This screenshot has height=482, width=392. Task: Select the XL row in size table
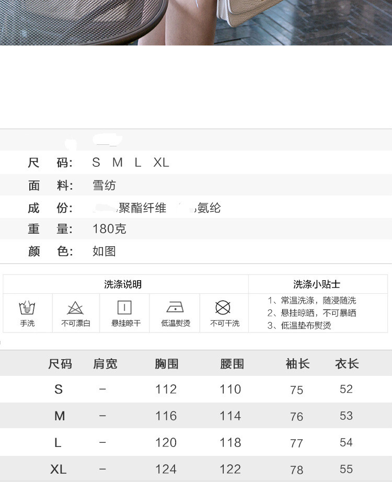tap(59, 469)
